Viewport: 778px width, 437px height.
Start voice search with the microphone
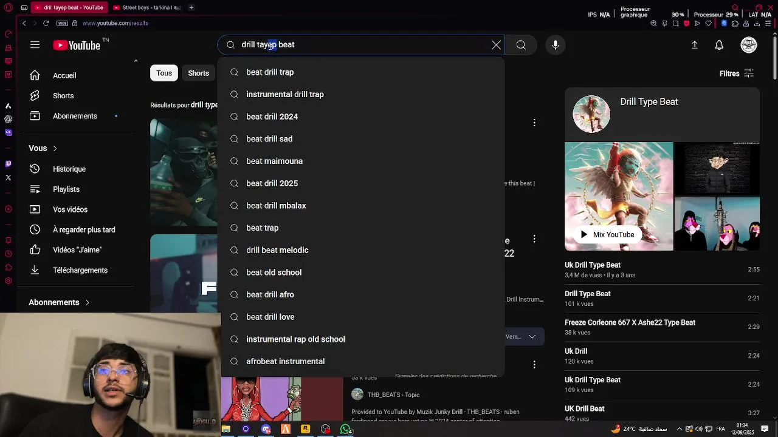(x=556, y=45)
